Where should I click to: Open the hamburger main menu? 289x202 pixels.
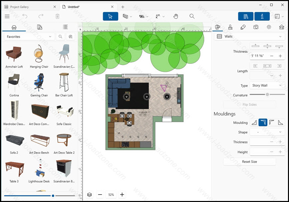7,16
